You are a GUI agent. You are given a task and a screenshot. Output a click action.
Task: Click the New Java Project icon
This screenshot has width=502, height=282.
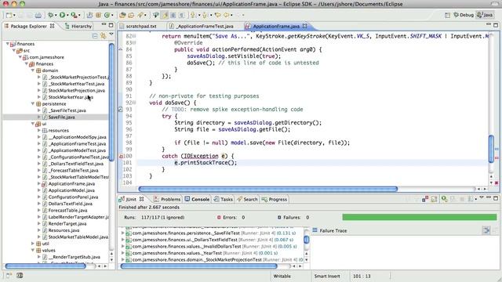[90, 15]
